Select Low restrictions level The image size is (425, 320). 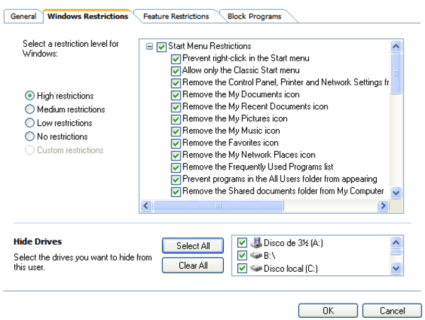coord(30,123)
